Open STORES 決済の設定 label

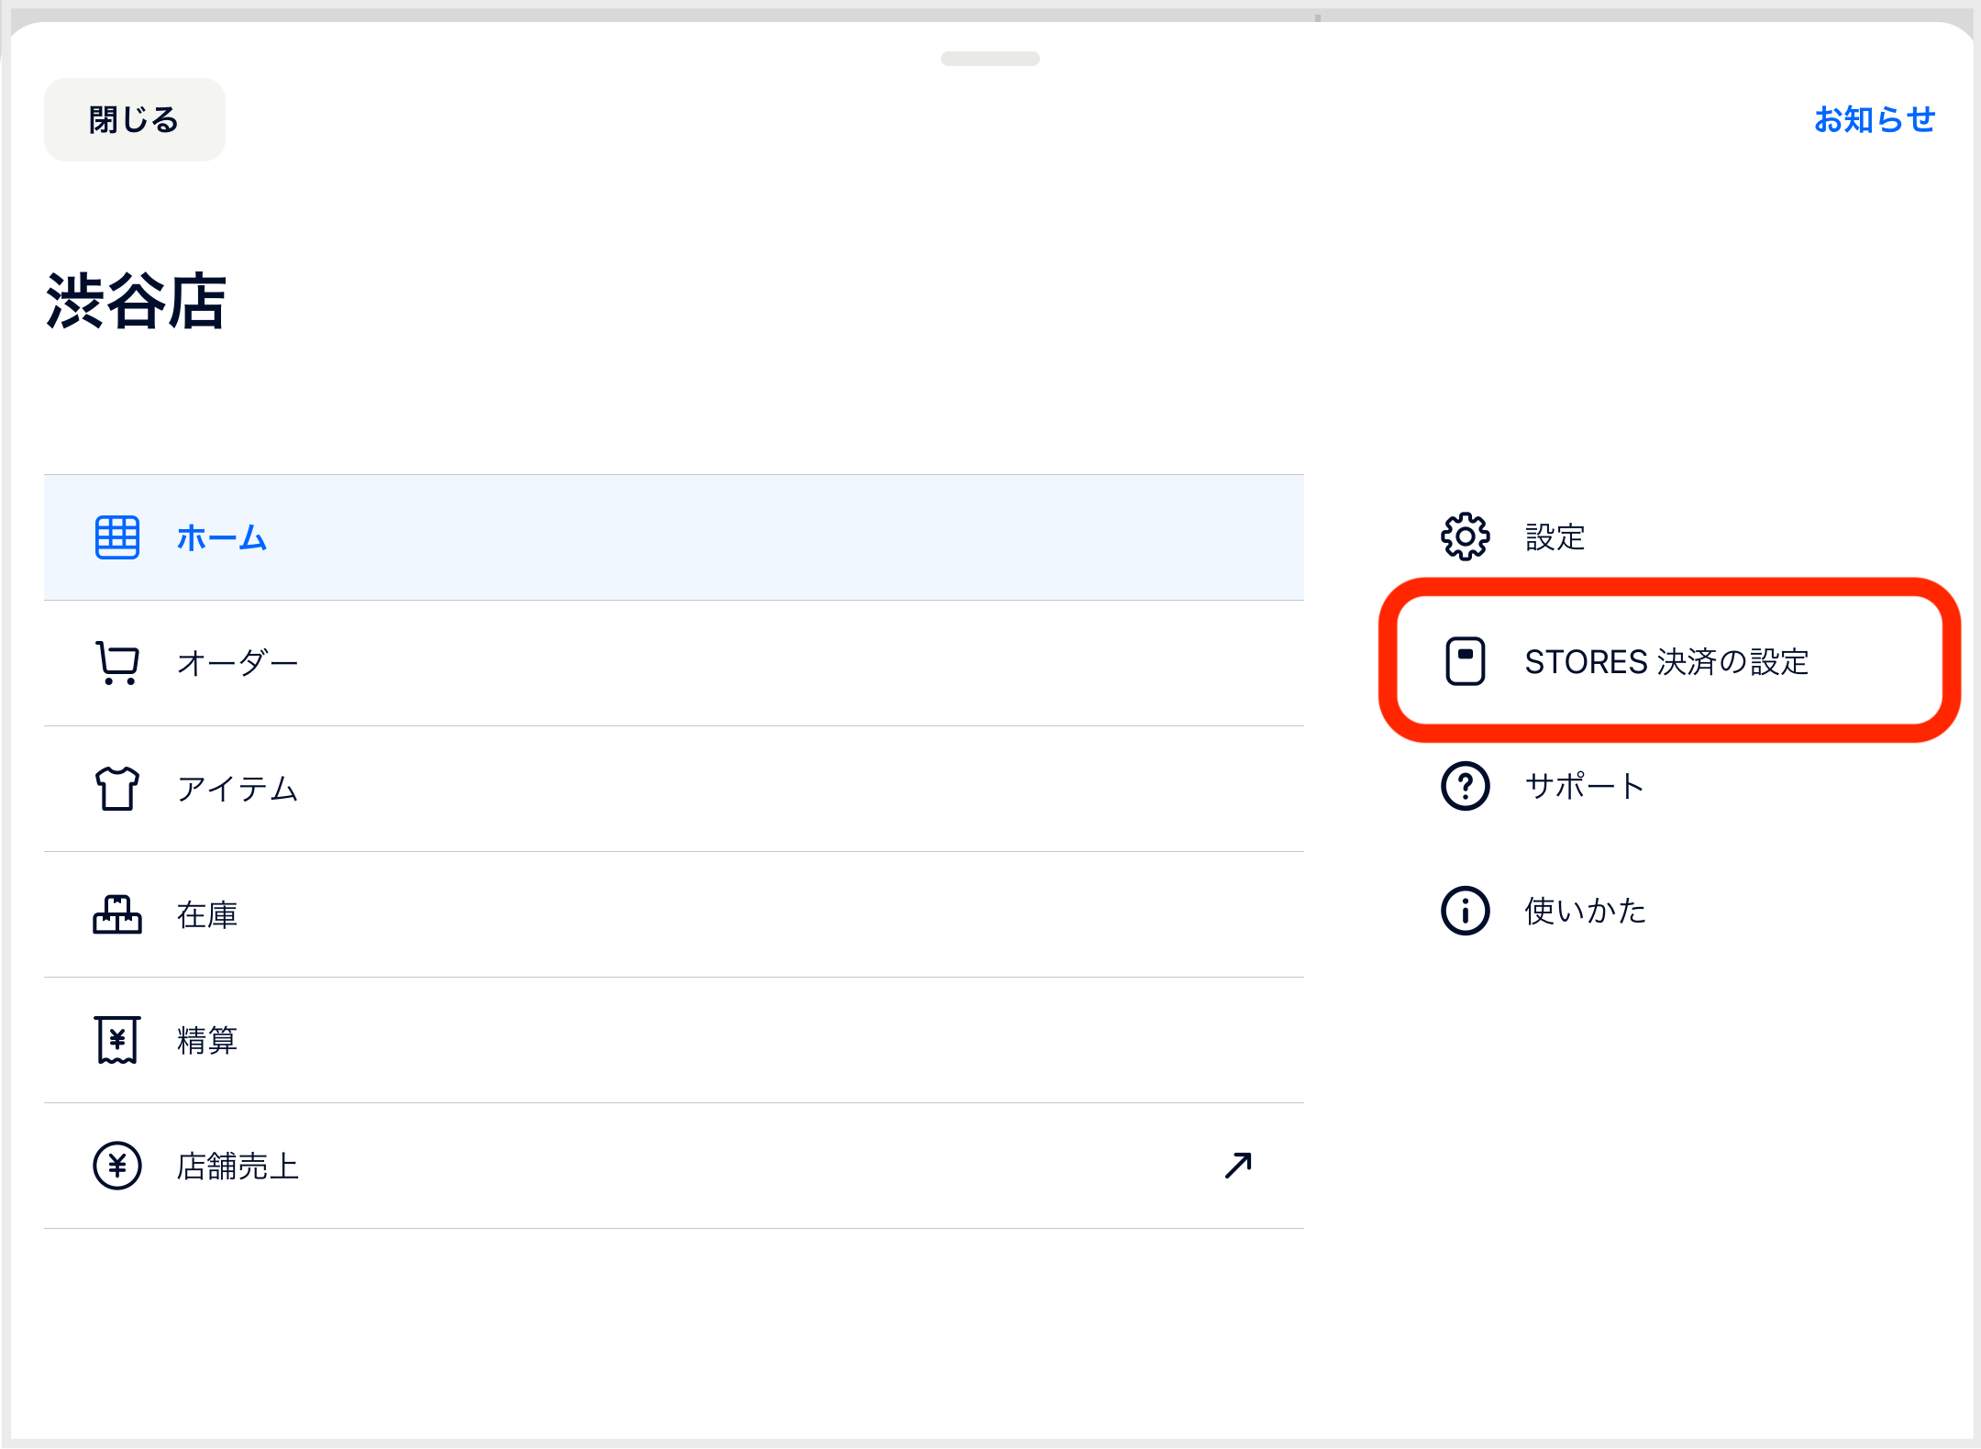coord(1666,661)
